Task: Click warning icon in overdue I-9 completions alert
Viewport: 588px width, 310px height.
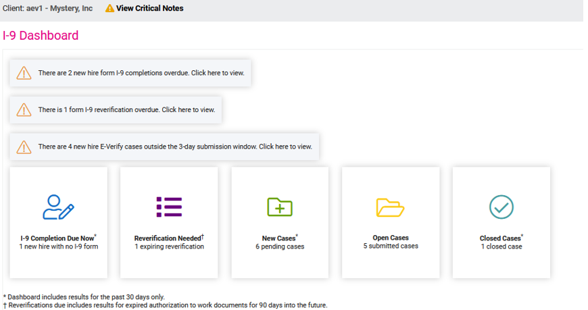Action: click(x=24, y=73)
